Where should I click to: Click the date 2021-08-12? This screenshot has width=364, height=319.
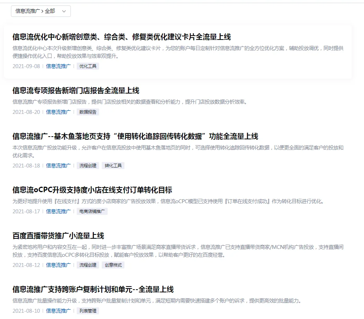point(26,265)
